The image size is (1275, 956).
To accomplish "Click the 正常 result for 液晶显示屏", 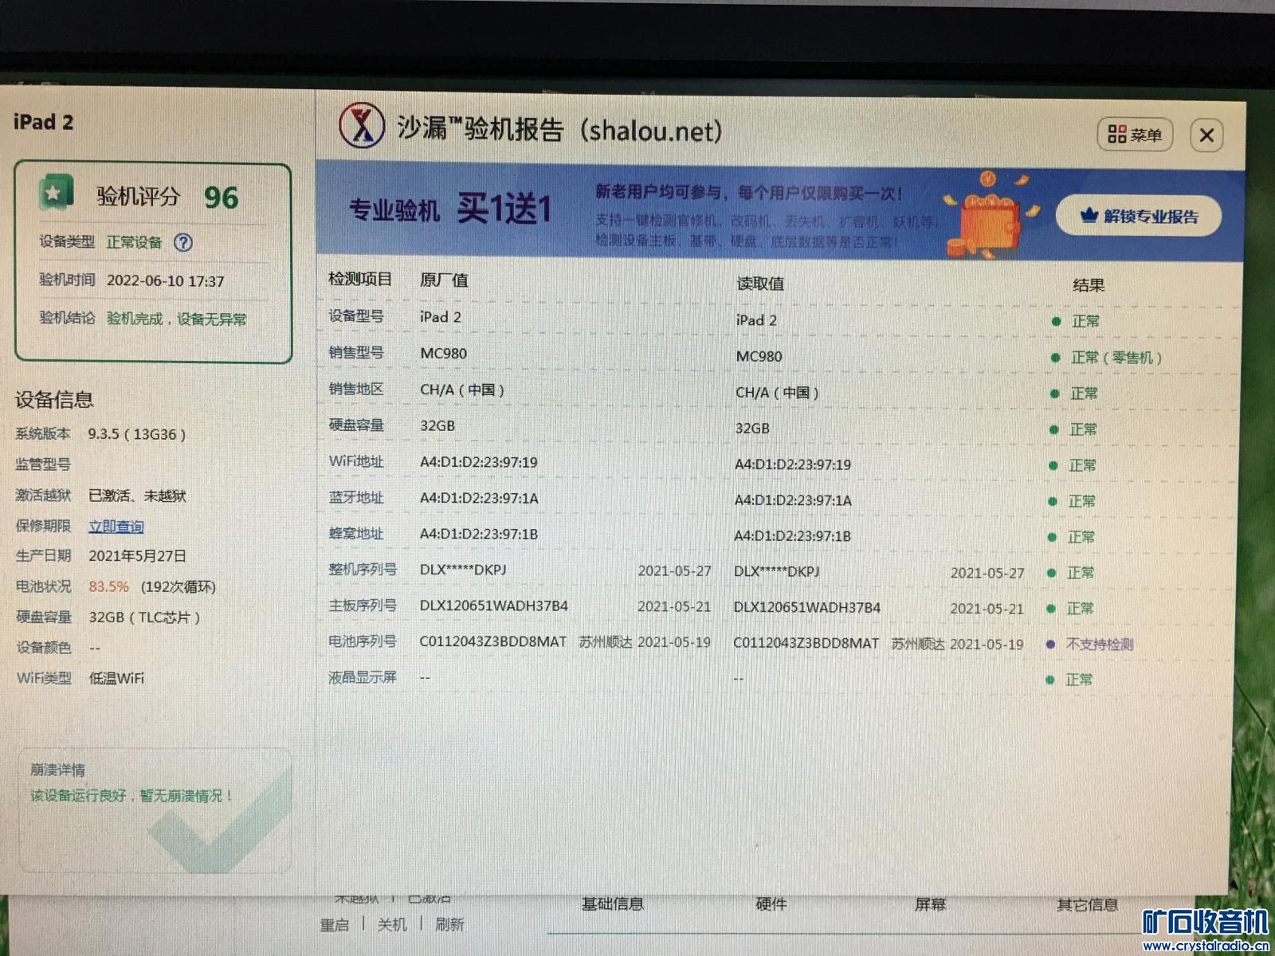I will (1079, 680).
